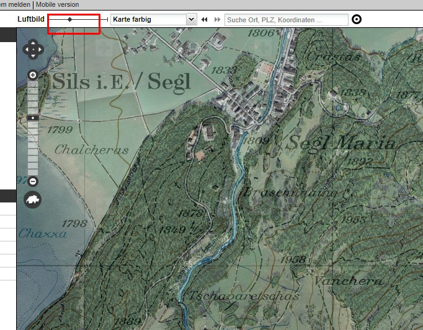423x330 pixels.
Task: Go to next map view arrows
Action: [x=217, y=20]
